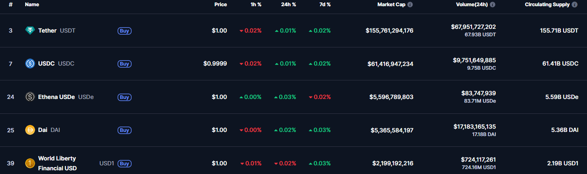Click the World Liberty Financial USD logo
The width and height of the screenshot is (587, 174).
tap(30, 163)
